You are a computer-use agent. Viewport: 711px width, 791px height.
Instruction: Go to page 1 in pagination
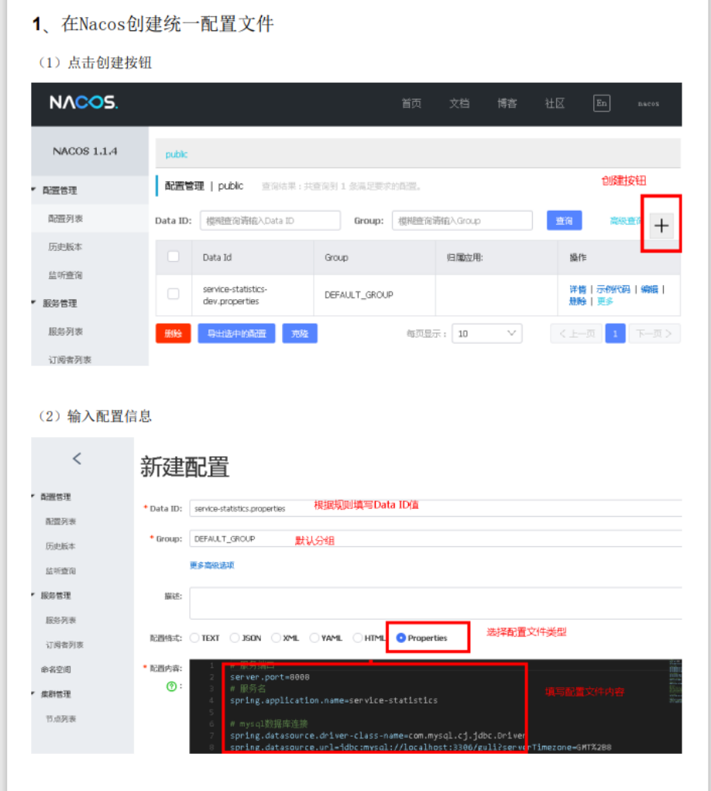click(x=615, y=333)
